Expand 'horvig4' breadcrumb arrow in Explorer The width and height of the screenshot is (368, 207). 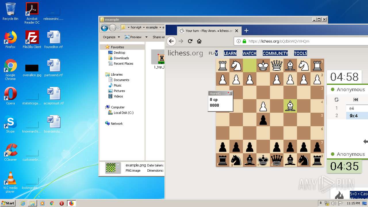point(143,27)
